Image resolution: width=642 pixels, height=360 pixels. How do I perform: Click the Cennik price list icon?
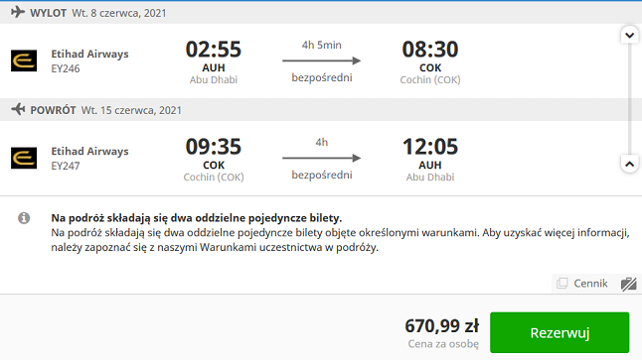(x=562, y=283)
